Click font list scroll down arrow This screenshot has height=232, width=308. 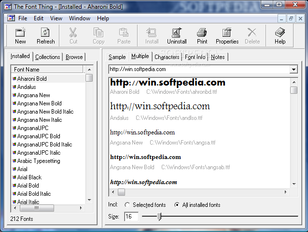[89, 200]
